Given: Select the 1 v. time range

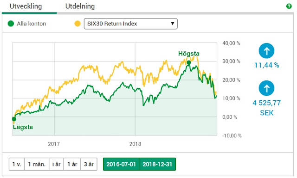Looking at the screenshot, I should (x=17, y=164).
